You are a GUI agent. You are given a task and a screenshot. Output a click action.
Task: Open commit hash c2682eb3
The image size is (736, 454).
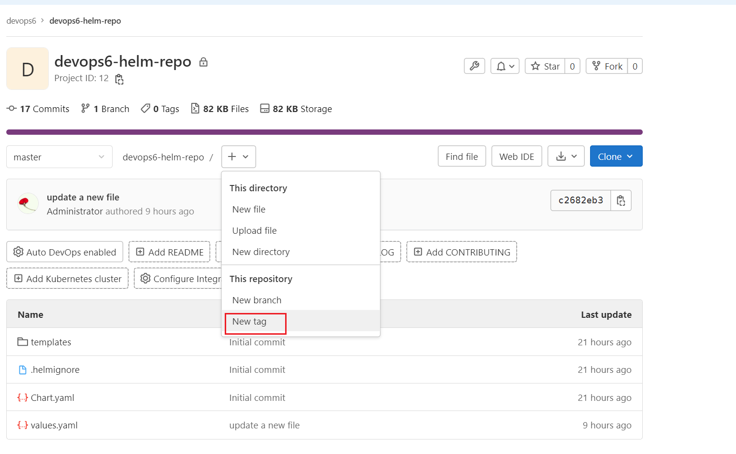[x=581, y=200]
